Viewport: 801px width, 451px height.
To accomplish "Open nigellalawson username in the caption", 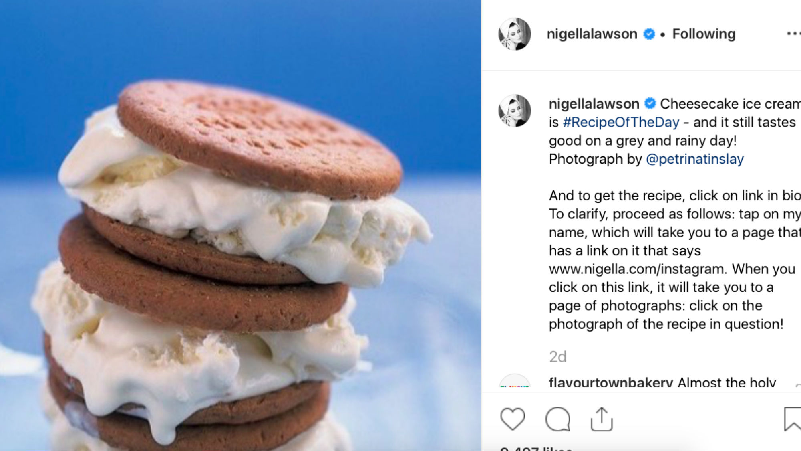I will pos(594,104).
